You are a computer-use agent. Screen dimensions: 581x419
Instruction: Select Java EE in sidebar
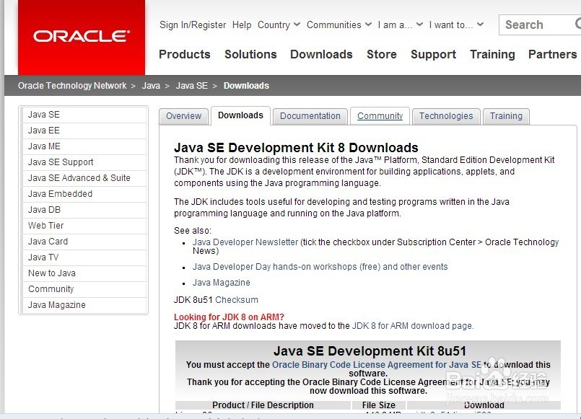84,131
